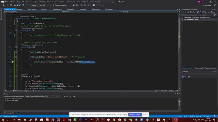
Task: Click the property pages wrench icon in Properties
Action: point(189,77)
